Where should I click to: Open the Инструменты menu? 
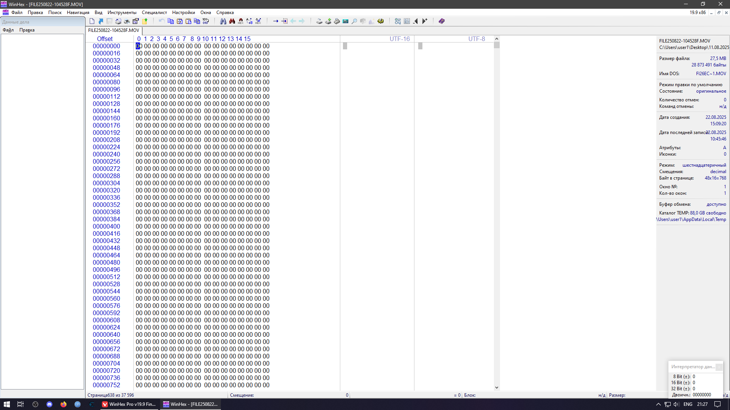pos(122,13)
